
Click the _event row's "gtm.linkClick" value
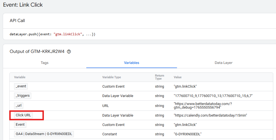pyautogui.click(x=185, y=87)
